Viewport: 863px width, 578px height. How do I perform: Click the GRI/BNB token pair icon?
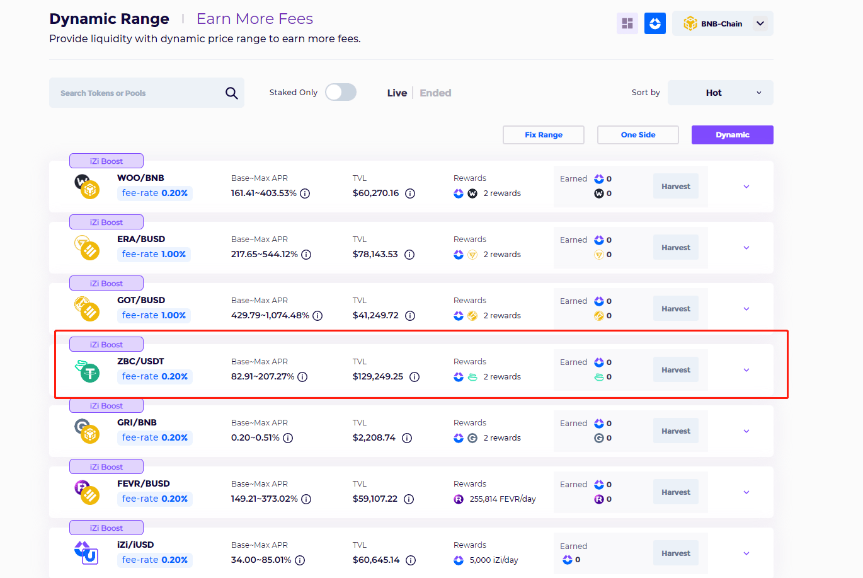point(87,431)
